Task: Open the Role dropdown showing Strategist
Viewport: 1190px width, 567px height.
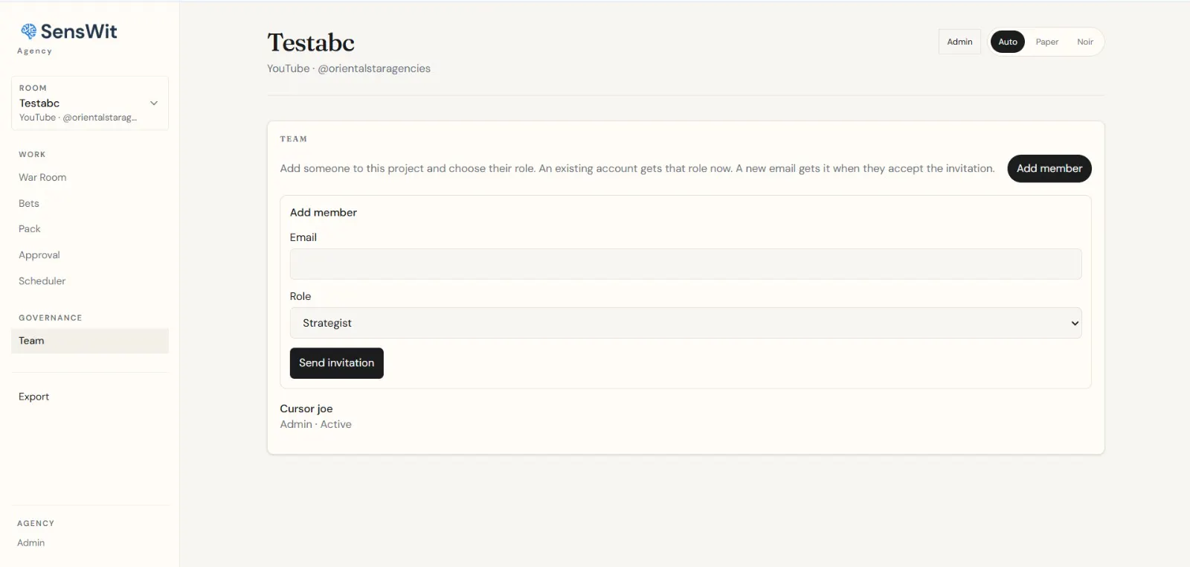Action: click(x=686, y=323)
